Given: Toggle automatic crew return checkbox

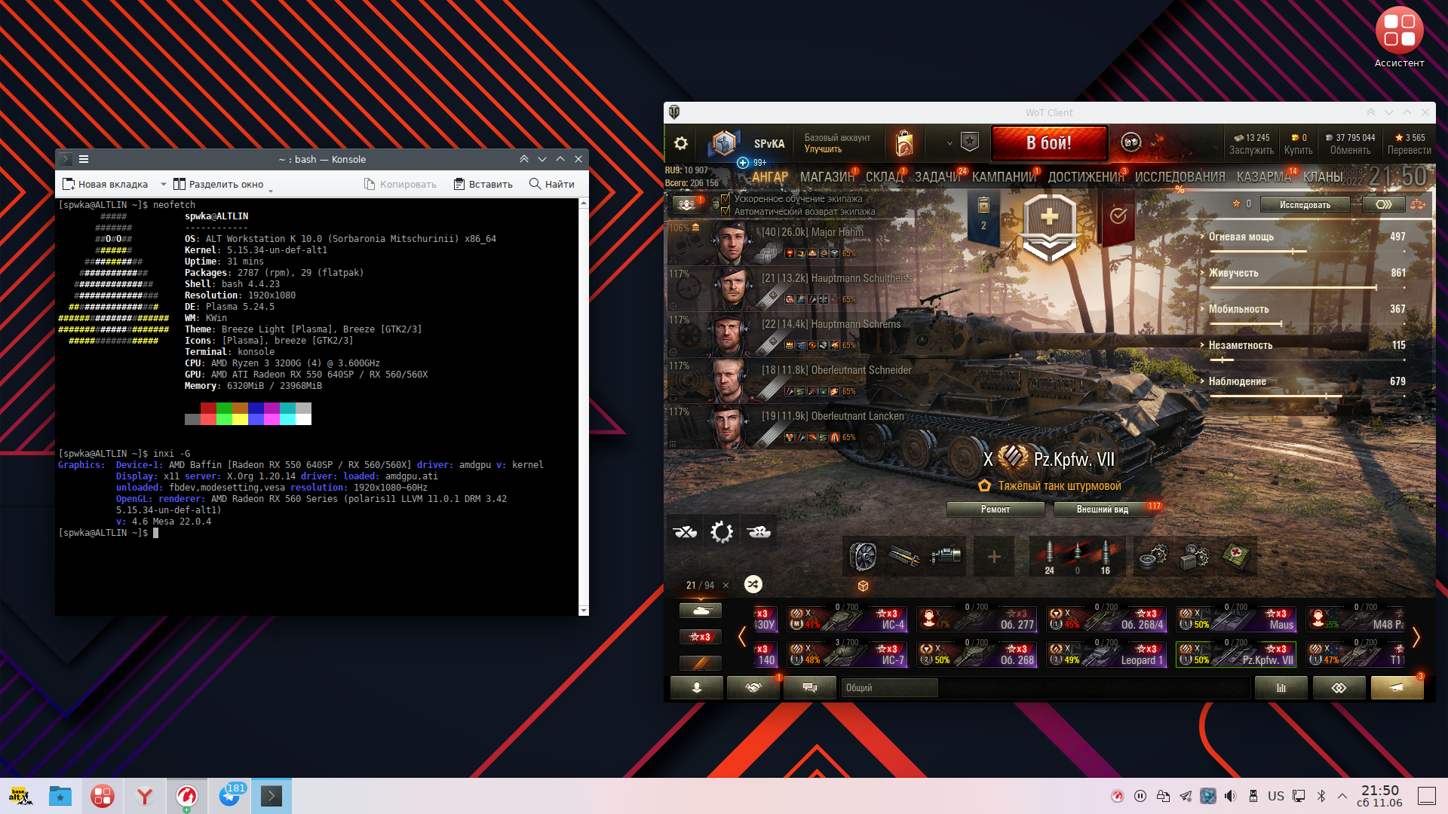Looking at the screenshot, I should point(726,212).
